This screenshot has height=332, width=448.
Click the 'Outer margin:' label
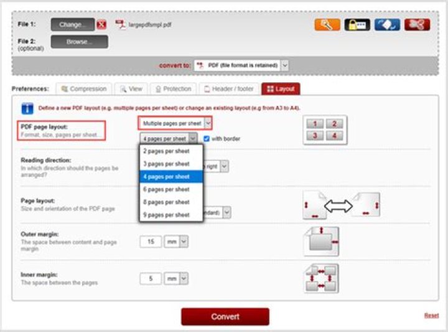pyautogui.click(x=39, y=234)
